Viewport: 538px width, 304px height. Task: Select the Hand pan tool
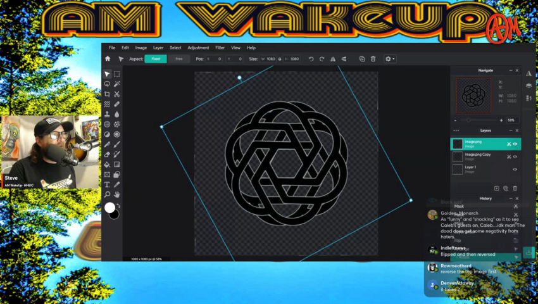[117, 194]
